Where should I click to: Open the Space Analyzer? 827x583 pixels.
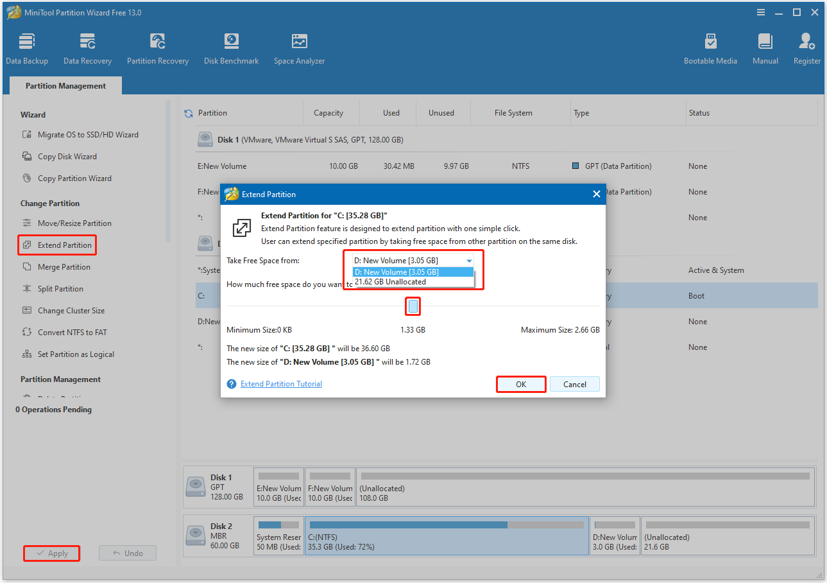point(299,48)
